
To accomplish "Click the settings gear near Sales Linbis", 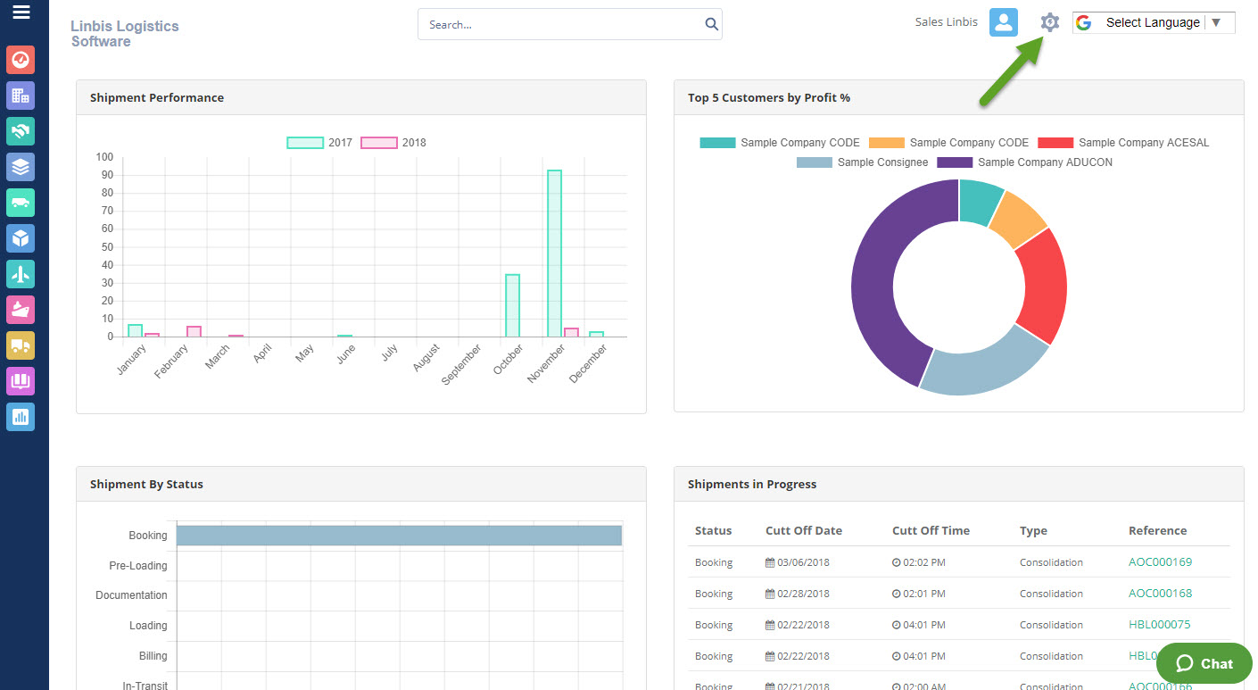I will coord(1049,21).
